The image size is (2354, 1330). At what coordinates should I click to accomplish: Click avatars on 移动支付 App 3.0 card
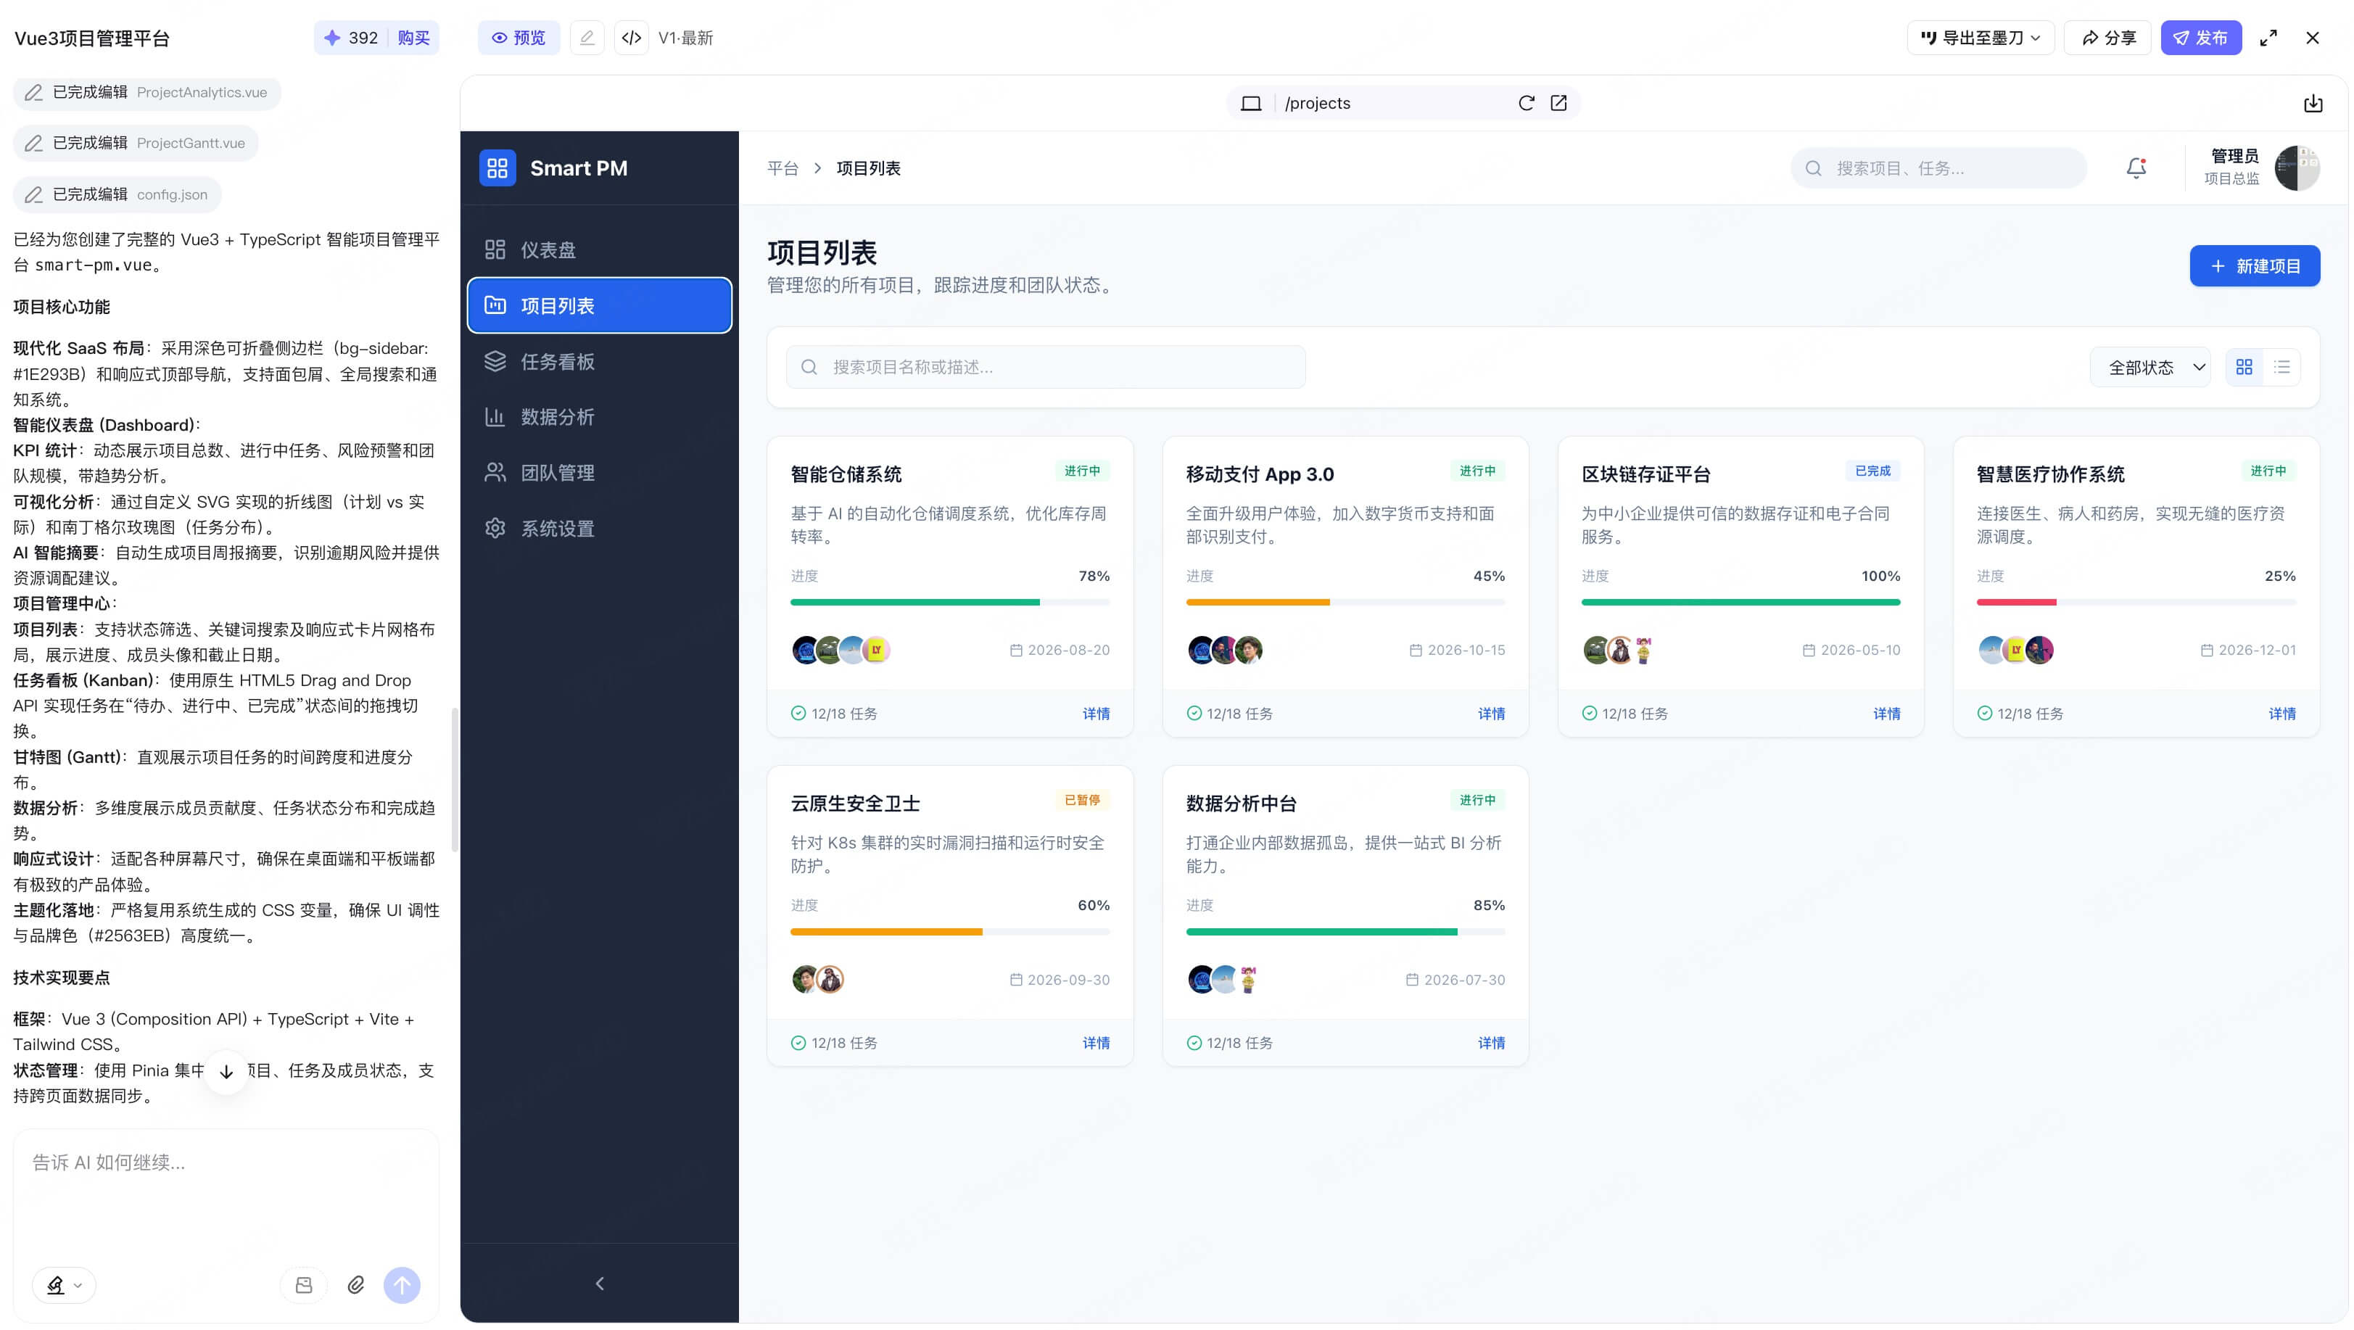pyautogui.click(x=1225, y=650)
